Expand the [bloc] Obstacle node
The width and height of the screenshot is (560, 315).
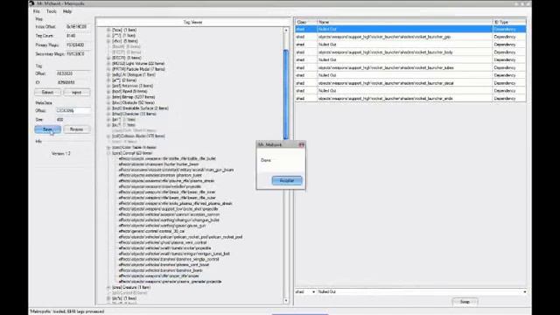pyautogui.click(x=108, y=103)
